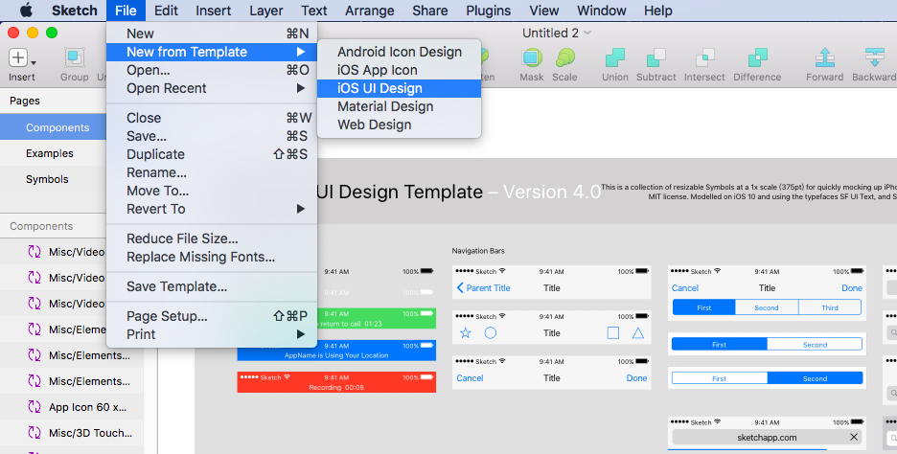Viewport: 897px width, 454px height.
Task: Select Rename... in the File menu
Action: pyautogui.click(x=212, y=172)
